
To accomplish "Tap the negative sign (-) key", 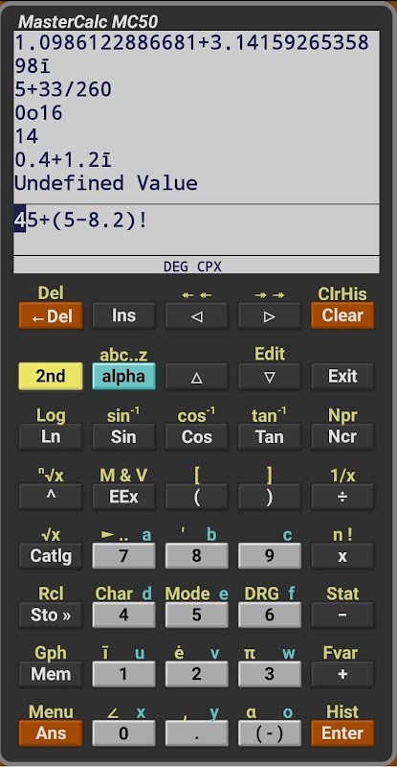I will (x=270, y=733).
